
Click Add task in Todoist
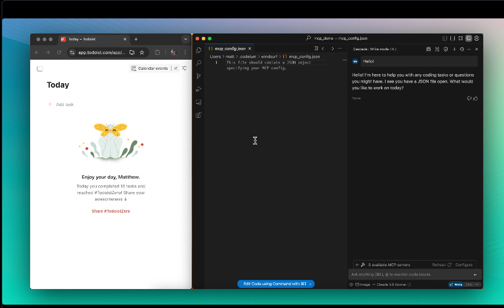click(61, 104)
